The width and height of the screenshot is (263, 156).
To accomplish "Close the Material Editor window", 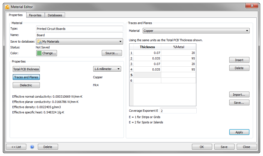I will point(252,6).
